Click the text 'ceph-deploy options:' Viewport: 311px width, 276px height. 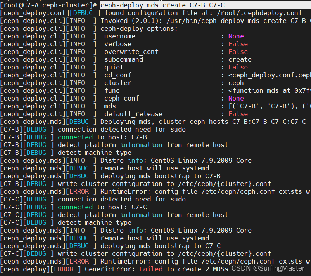click(x=139, y=29)
